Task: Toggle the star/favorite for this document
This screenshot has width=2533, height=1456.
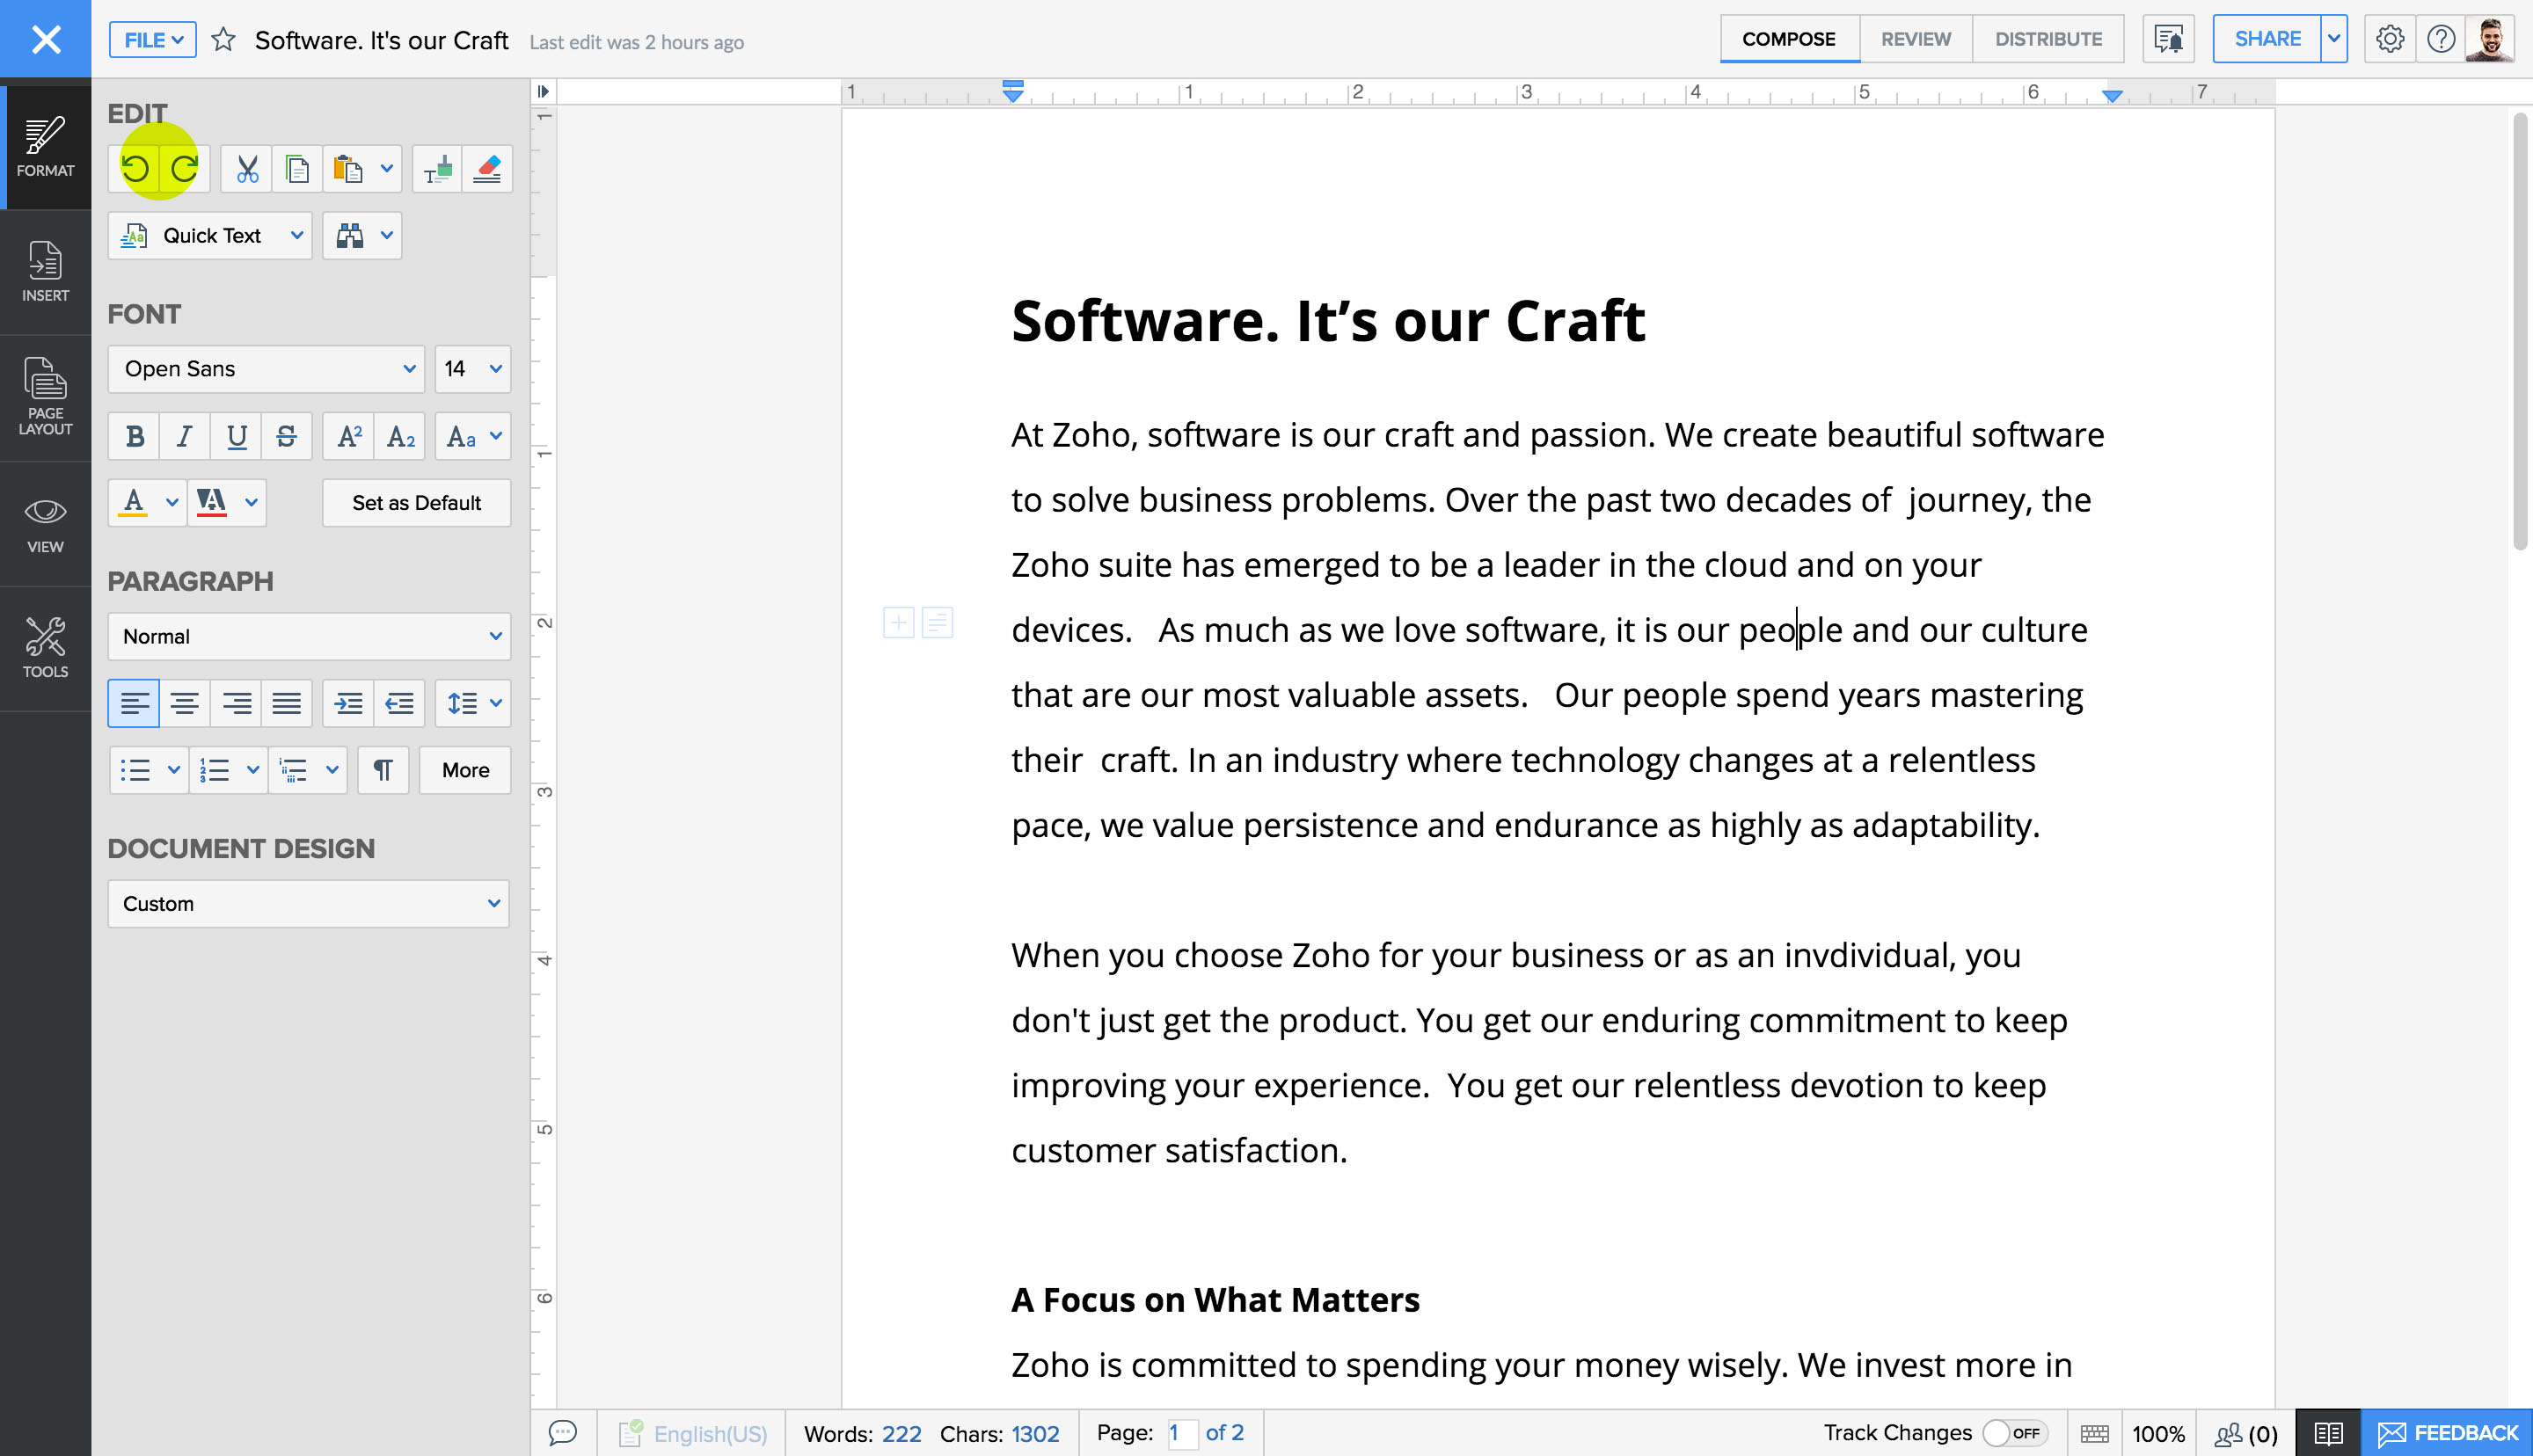Action: [221, 39]
